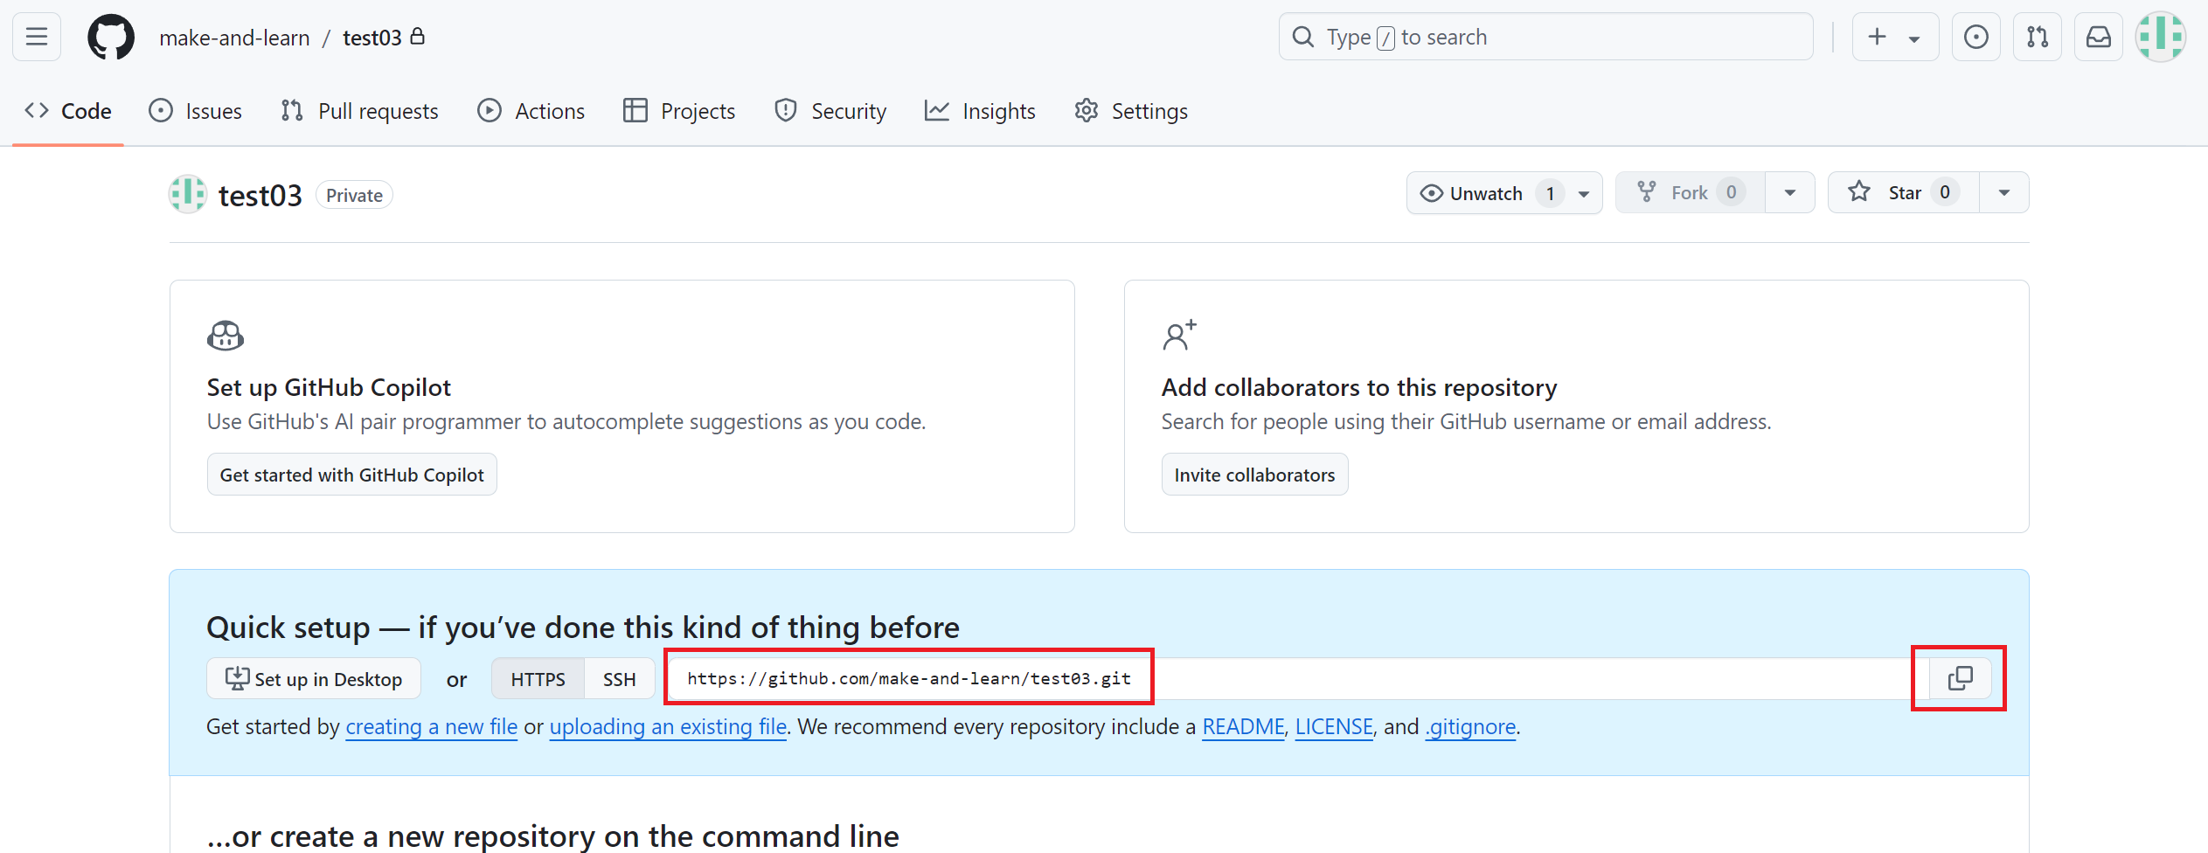The image size is (2208, 853).
Task: Switch to the Security tab
Action: [x=830, y=111]
